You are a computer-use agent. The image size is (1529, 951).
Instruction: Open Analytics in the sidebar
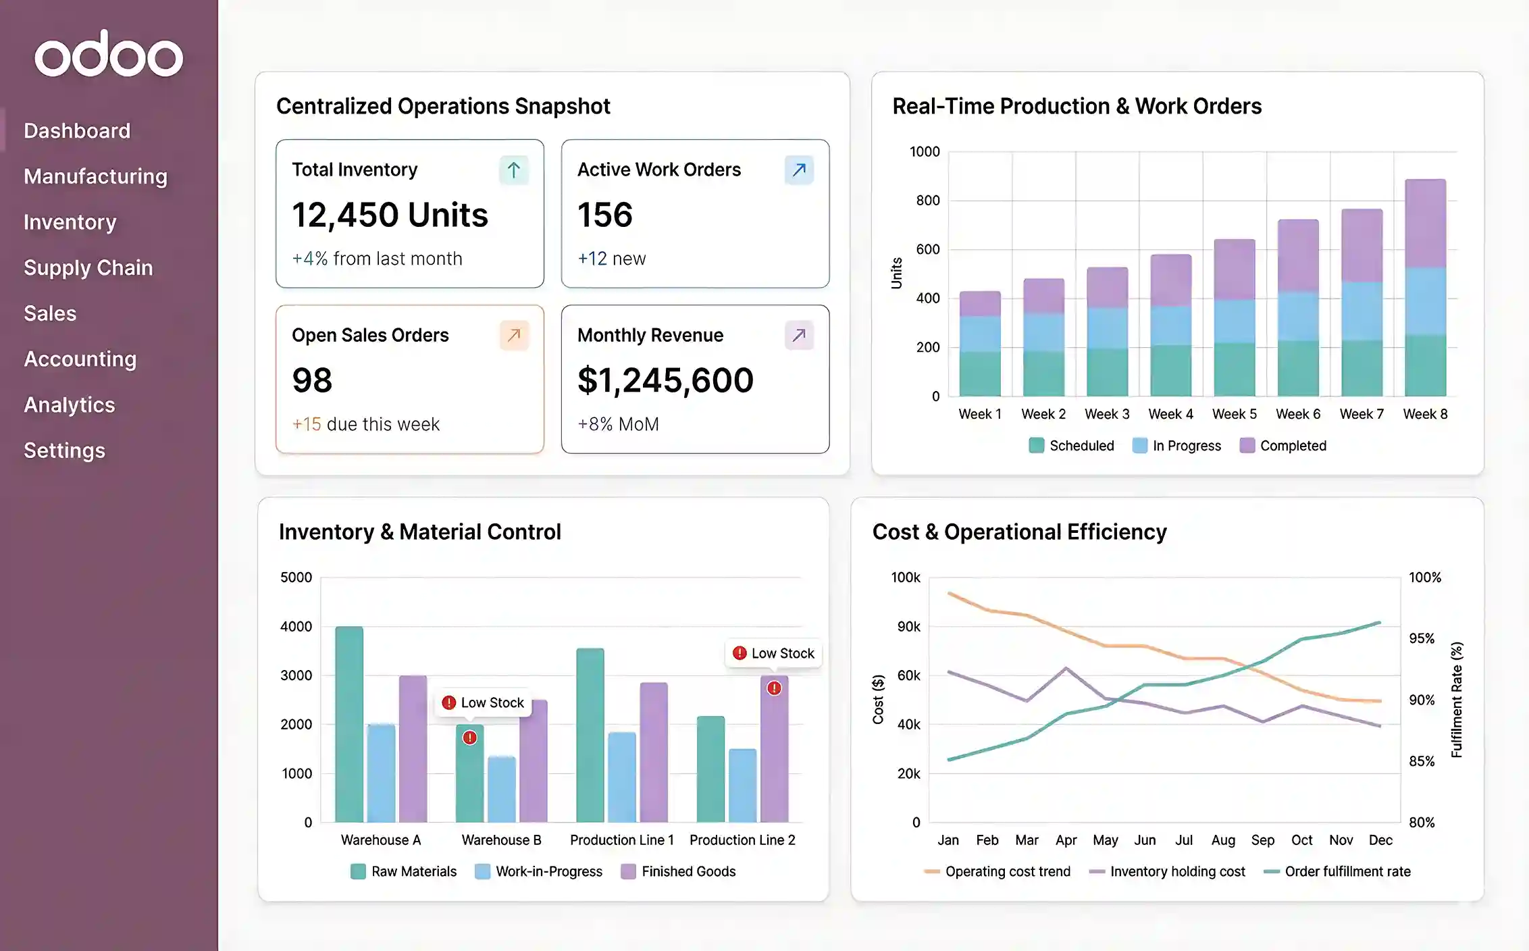click(x=70, y=405)
